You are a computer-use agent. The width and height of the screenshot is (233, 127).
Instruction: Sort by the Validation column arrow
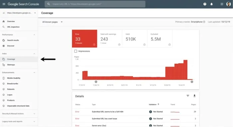[158, 104]
